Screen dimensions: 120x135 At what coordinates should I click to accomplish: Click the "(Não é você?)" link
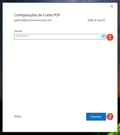pos(96,20)
